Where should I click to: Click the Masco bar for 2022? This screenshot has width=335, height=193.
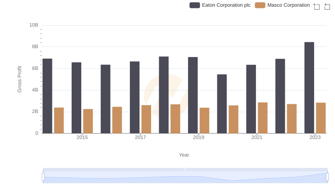291,119
